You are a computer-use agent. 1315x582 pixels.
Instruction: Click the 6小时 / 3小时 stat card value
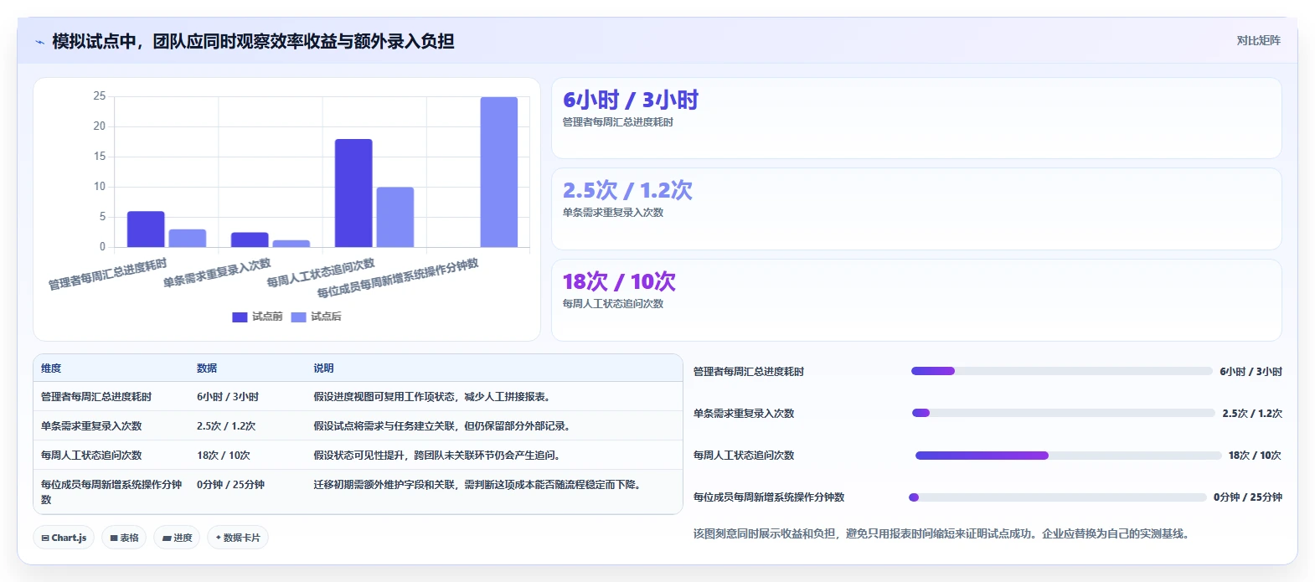[631, 100]
